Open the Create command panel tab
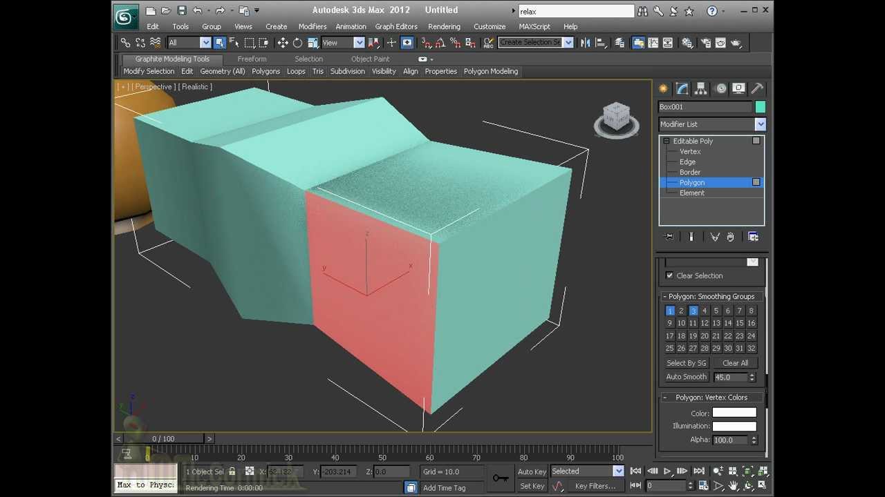 (663, 88)
